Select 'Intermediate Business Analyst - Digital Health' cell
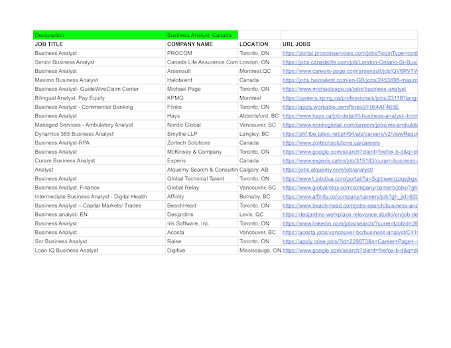The width and height of the screenshot is (451, 348). (x=99, y=197)
